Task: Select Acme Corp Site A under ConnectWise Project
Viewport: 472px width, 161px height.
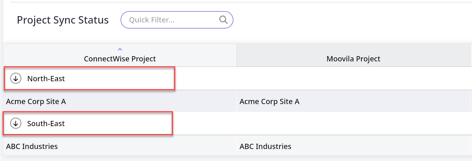Action: tap(36, 101)
